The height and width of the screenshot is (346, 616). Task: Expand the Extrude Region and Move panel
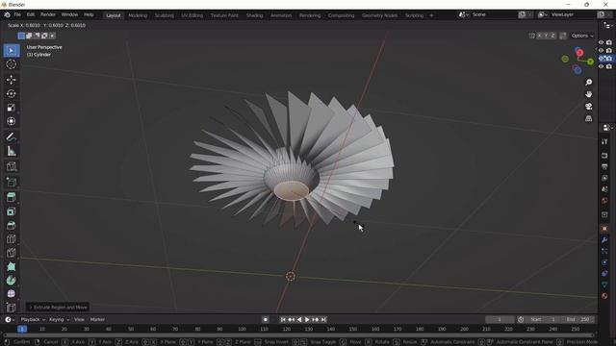[x=58, y=308]
